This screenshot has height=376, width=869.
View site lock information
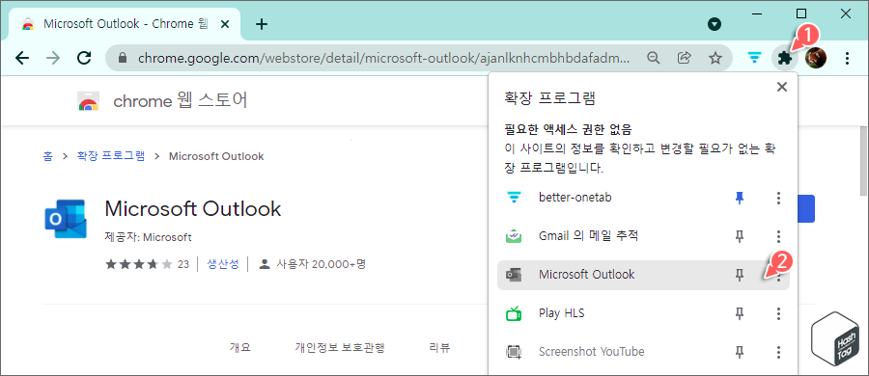point(123,58)
